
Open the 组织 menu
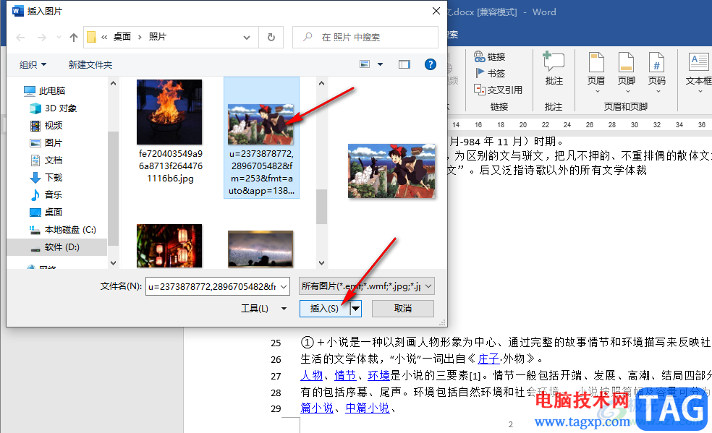tap(33, 65)
